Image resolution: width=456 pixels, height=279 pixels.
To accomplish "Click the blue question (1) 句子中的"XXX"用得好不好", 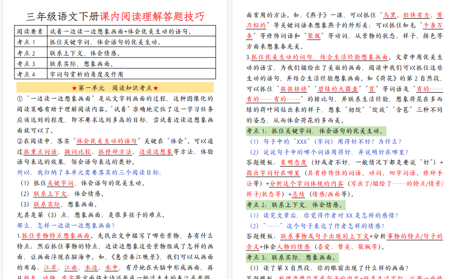I will coord(326,141).
